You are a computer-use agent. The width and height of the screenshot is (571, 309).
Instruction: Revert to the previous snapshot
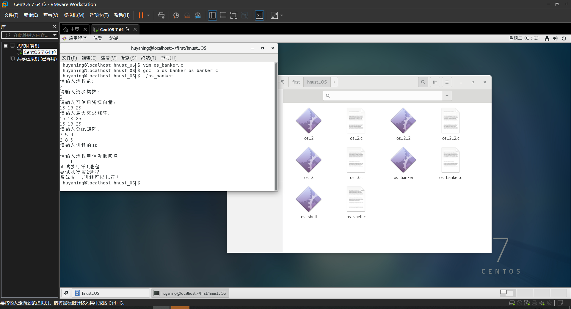coord(187,15)
